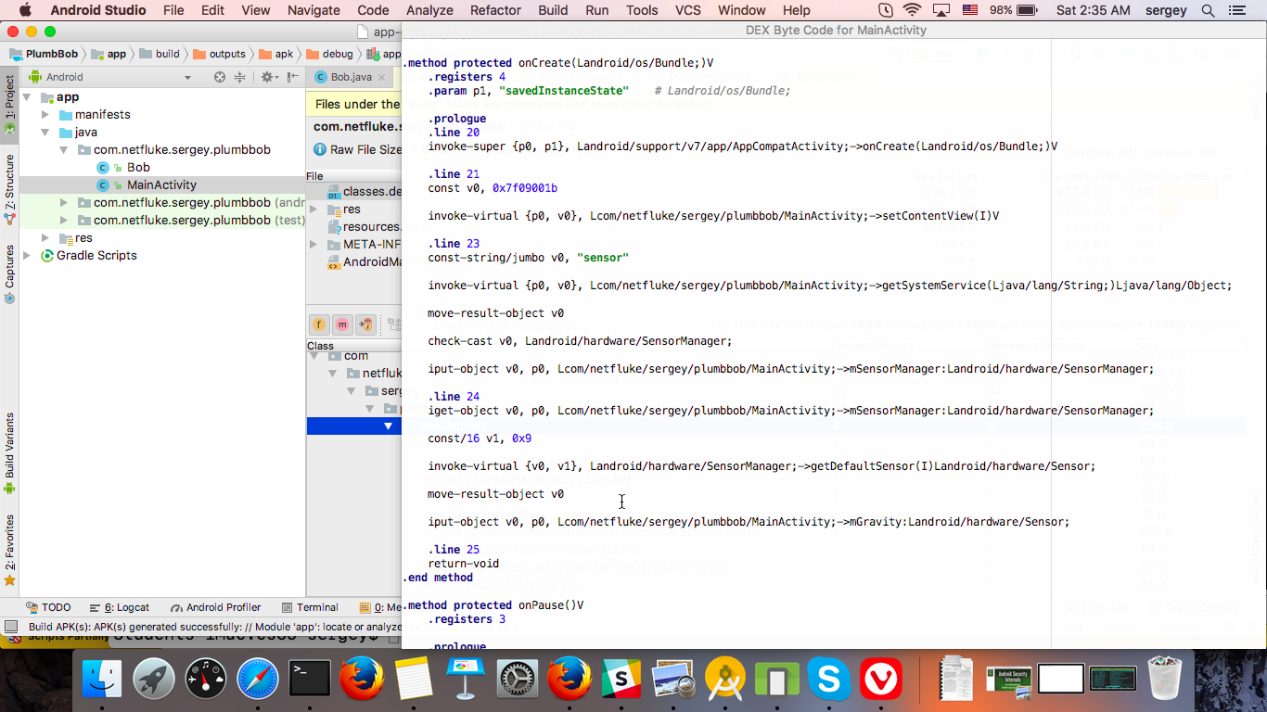Expand the test plumbbob package

[63, 221]
